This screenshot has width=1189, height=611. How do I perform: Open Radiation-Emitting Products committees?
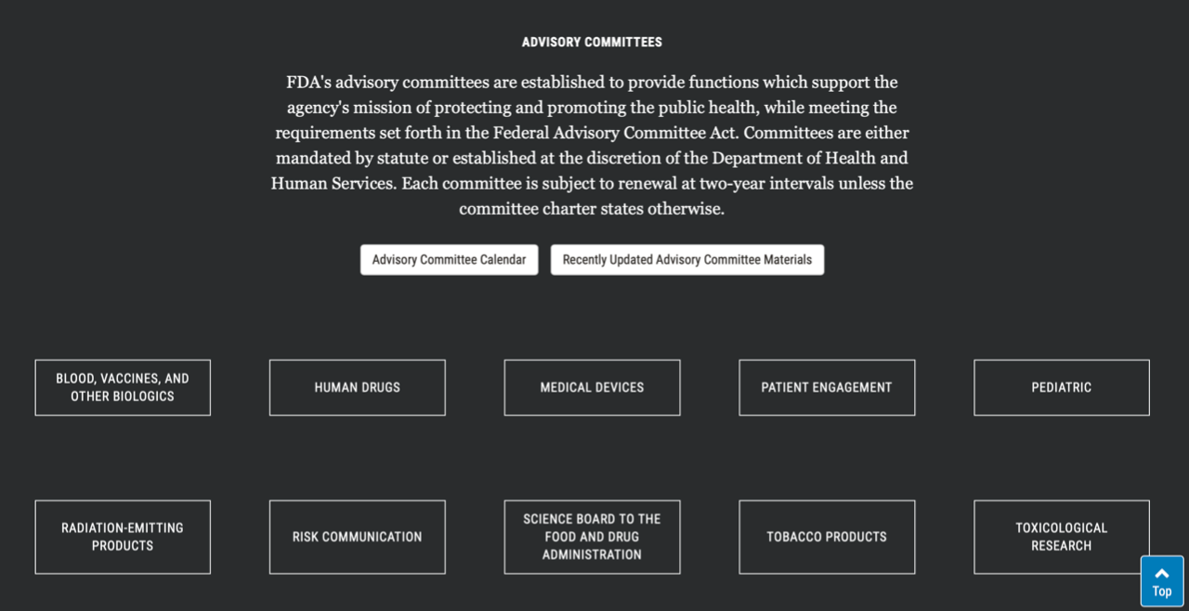(x=123, y=537)
